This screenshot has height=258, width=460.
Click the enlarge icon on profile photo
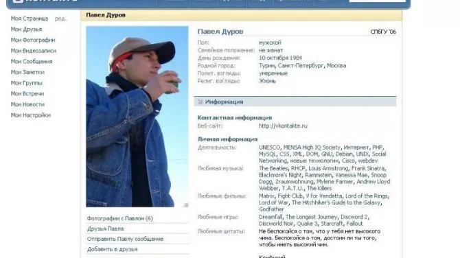(185, 204)
